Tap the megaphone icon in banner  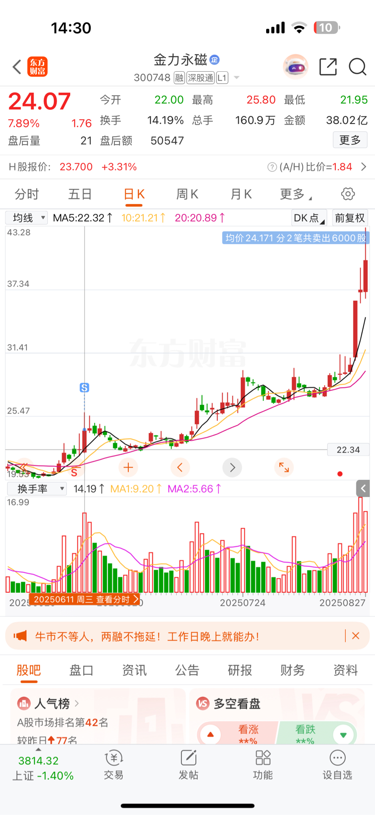pos(20,636)
